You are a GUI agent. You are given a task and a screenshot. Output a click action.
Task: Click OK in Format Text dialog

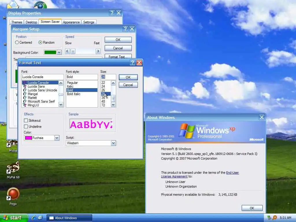(128, 77)
